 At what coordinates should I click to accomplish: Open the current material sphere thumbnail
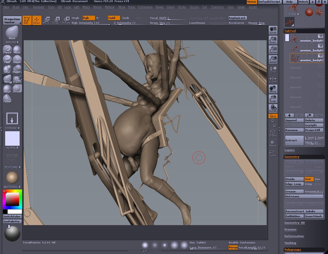[x=12, y=178]
